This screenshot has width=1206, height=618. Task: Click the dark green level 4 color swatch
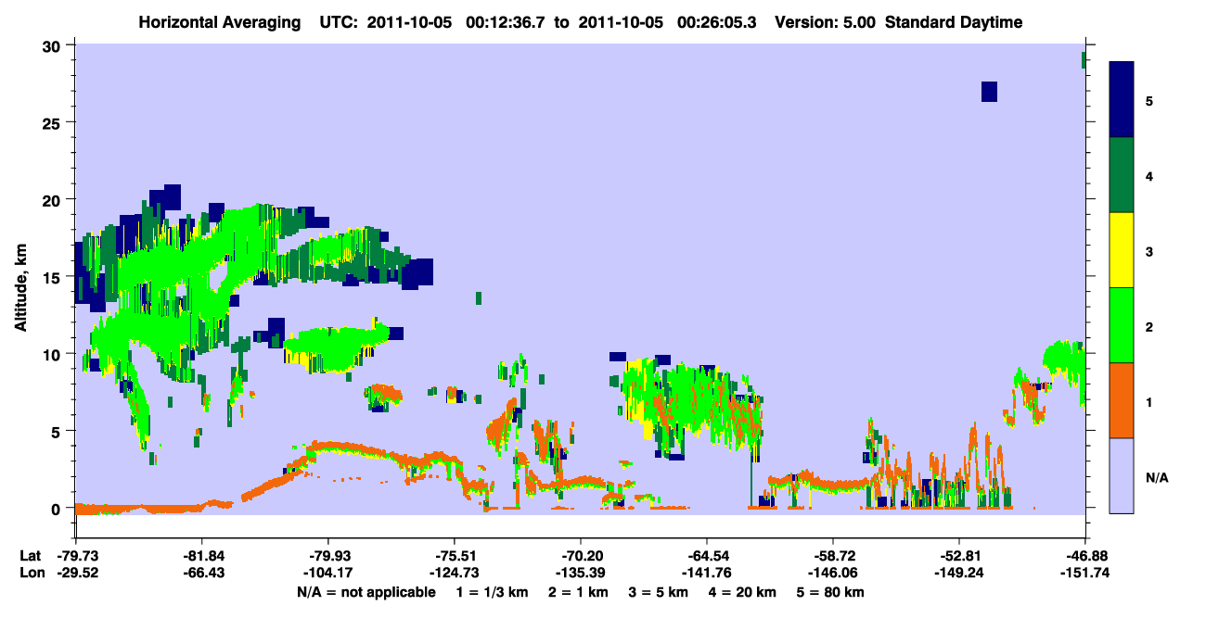tap(1122, 175)
